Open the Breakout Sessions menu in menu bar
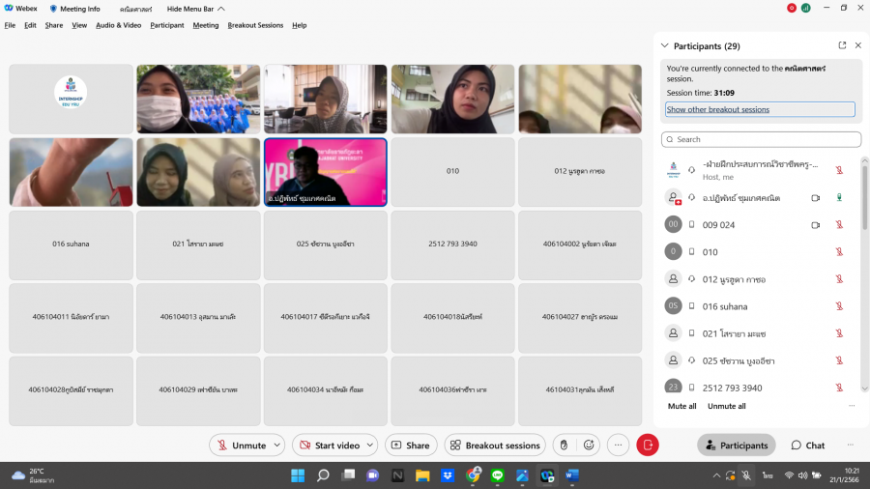The width and height of the screenshot is (870, 489). [x=255, y=25]
